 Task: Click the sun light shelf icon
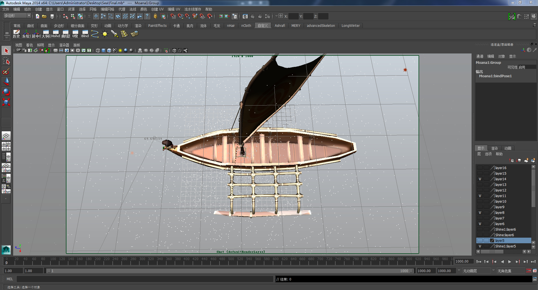point(105,34)
